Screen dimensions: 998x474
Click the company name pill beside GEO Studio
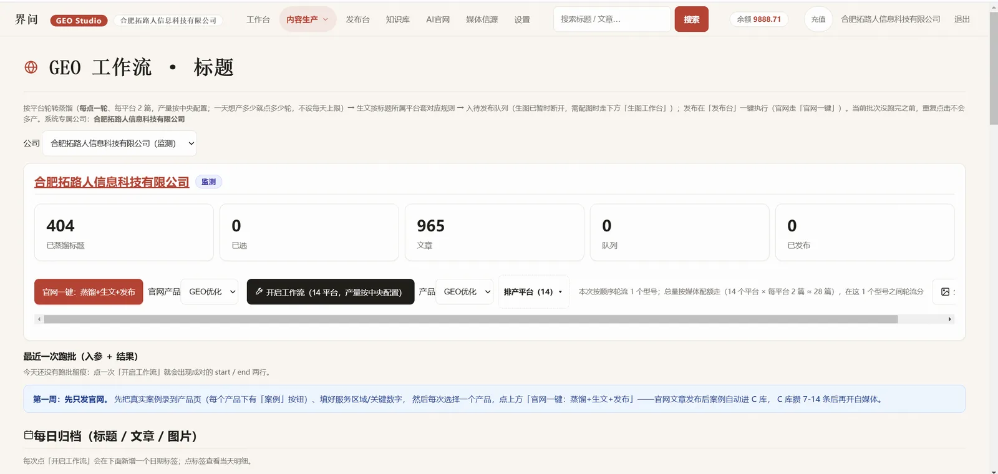(168, 21)
